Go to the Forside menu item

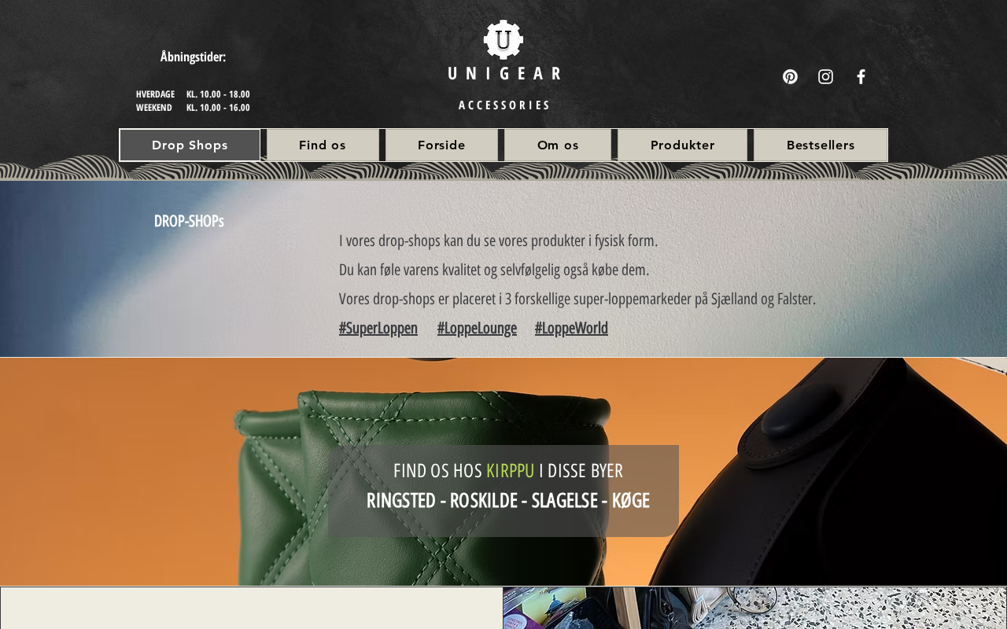[x=441, y=145]
